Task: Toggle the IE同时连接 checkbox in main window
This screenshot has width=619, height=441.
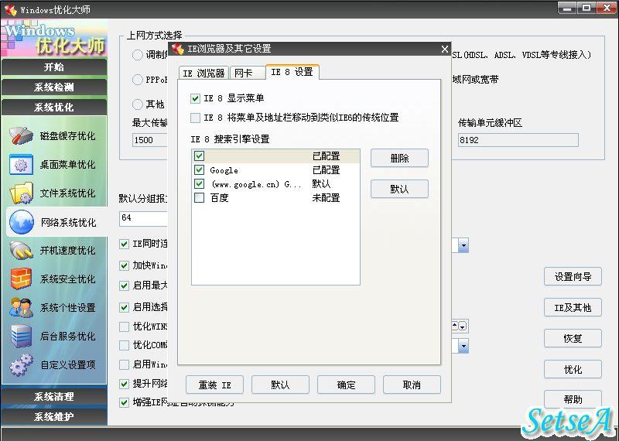Action: point(124,244)
